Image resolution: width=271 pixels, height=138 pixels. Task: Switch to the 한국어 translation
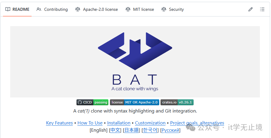150,130
